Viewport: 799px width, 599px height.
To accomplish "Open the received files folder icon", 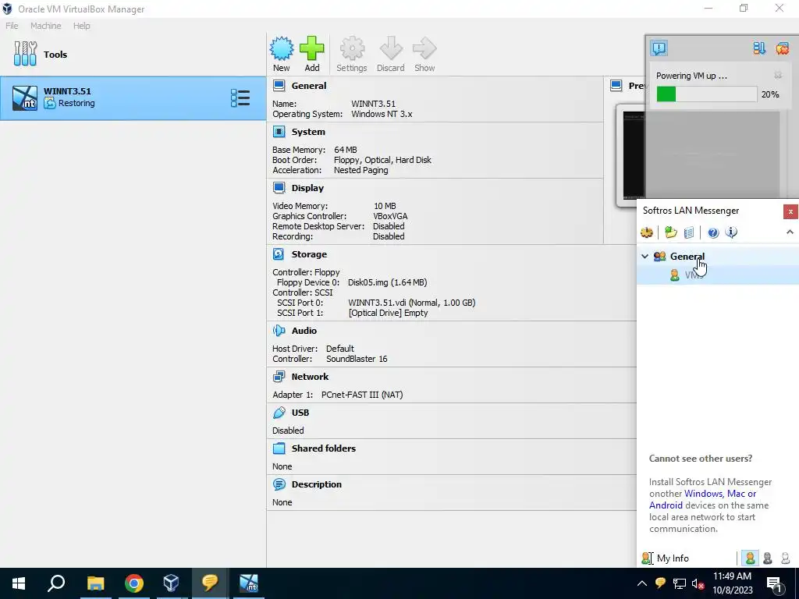I will (670, 232).
